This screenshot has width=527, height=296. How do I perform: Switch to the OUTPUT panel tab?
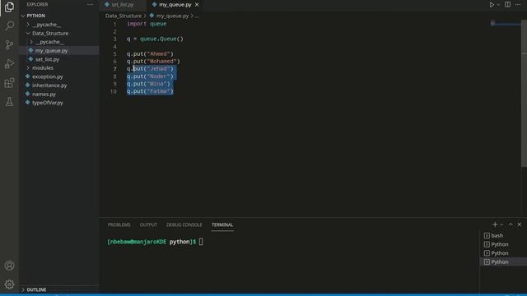[x=148, y=224]
